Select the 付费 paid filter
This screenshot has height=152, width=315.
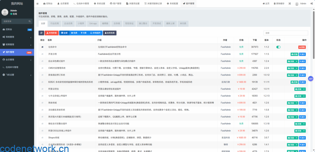84,33
